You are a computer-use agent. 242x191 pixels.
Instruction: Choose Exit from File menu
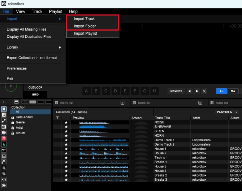pyautogui.click(x=33, y=79)
